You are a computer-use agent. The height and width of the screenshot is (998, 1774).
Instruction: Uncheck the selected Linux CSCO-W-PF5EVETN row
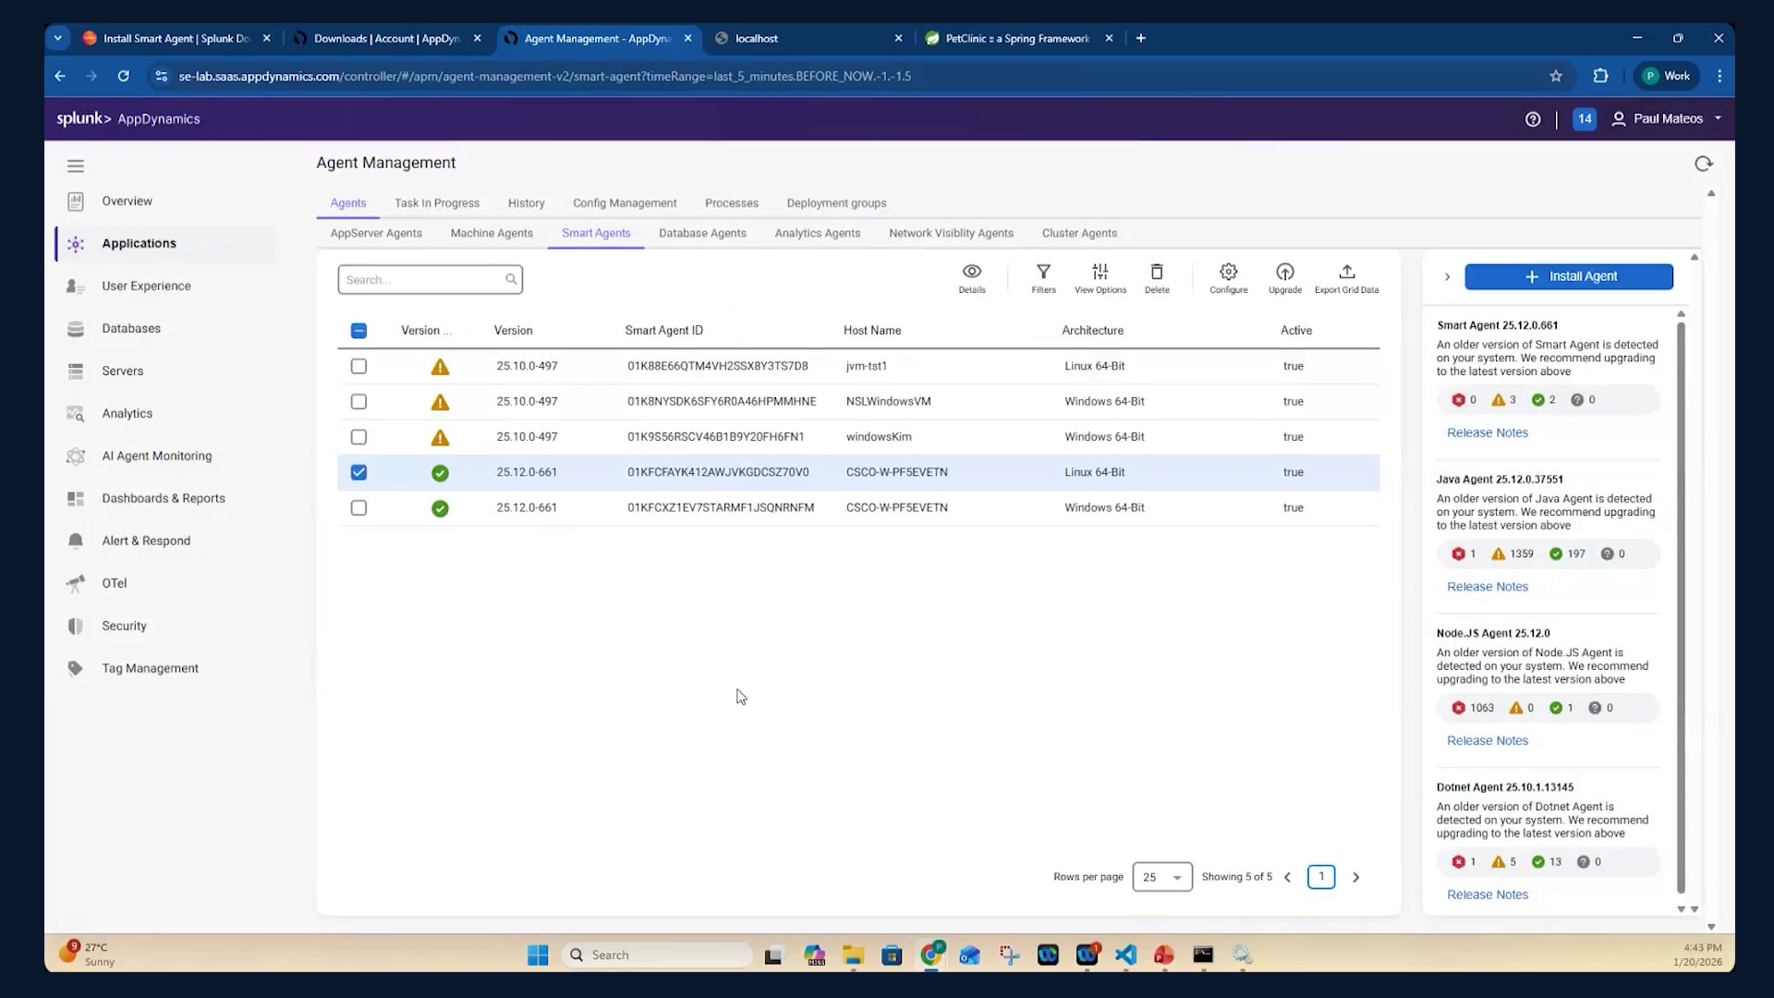(358, 472)
